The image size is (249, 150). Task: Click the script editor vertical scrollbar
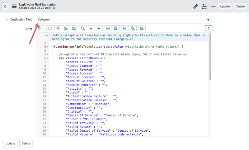pos(210,57)
